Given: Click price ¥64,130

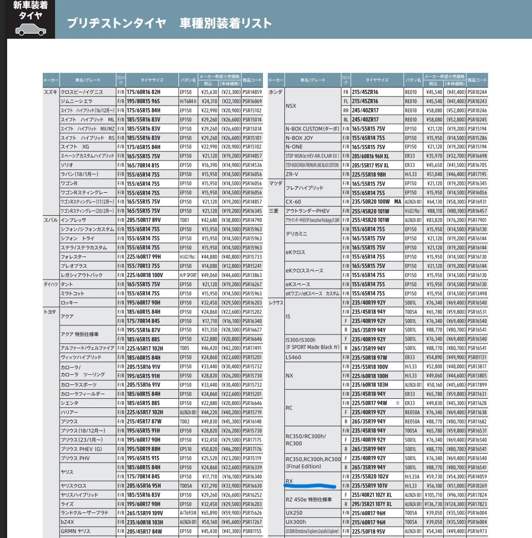Looking at the screenshot, I should pyautogui.click(x=434, y=202).
